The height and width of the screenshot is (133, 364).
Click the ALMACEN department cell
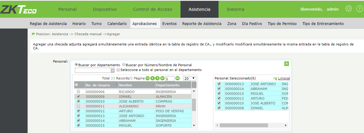[x=173, y=97]
